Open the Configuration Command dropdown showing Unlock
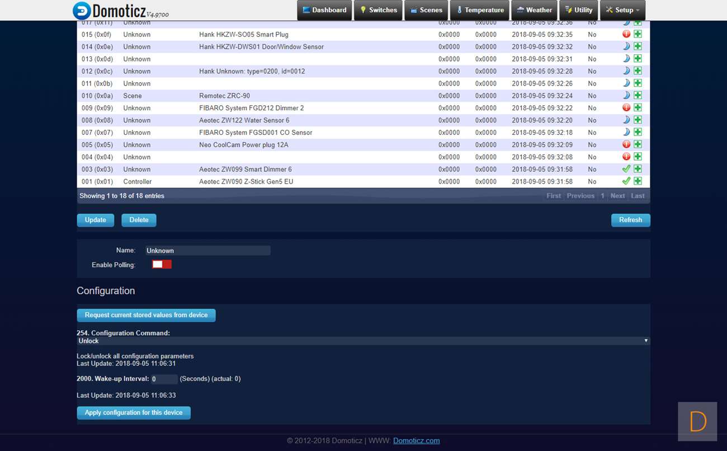 tap(363, 341)
